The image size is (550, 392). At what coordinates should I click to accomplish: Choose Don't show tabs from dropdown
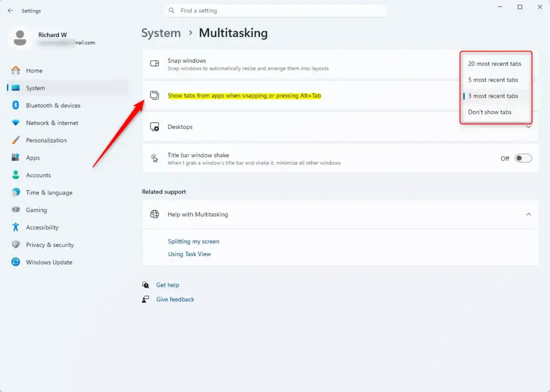(490, 112)
